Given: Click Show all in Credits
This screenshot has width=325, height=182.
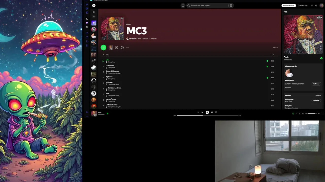Looking at the screenshot, I should click(318, 96).
